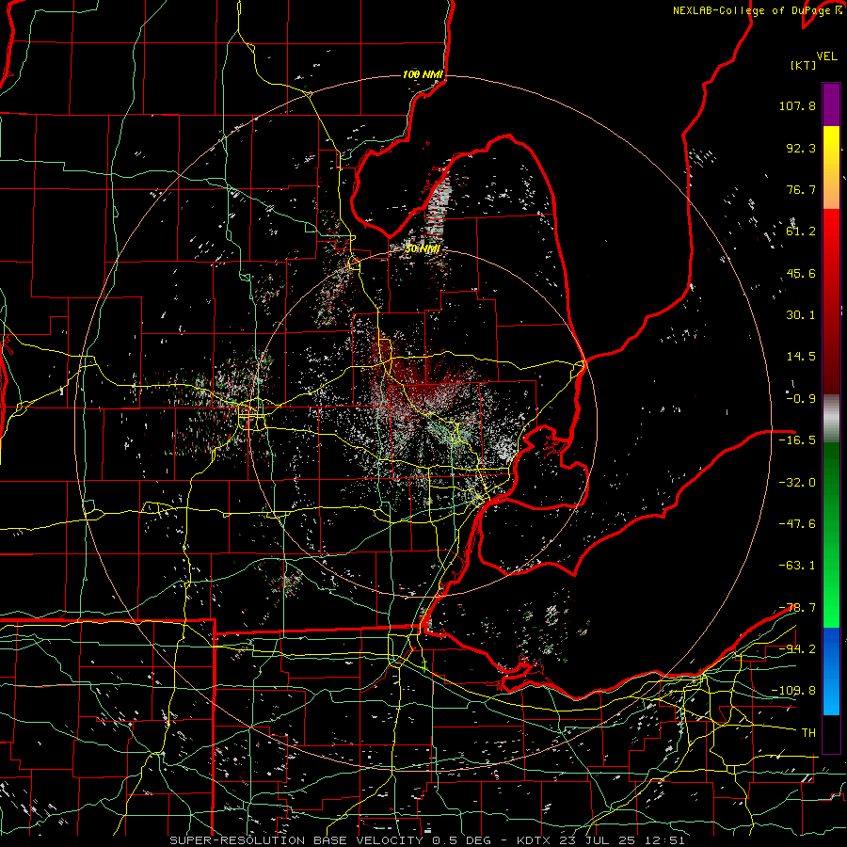
Task: Click the -94.2 velocity scale value
Action: (797, 648)
